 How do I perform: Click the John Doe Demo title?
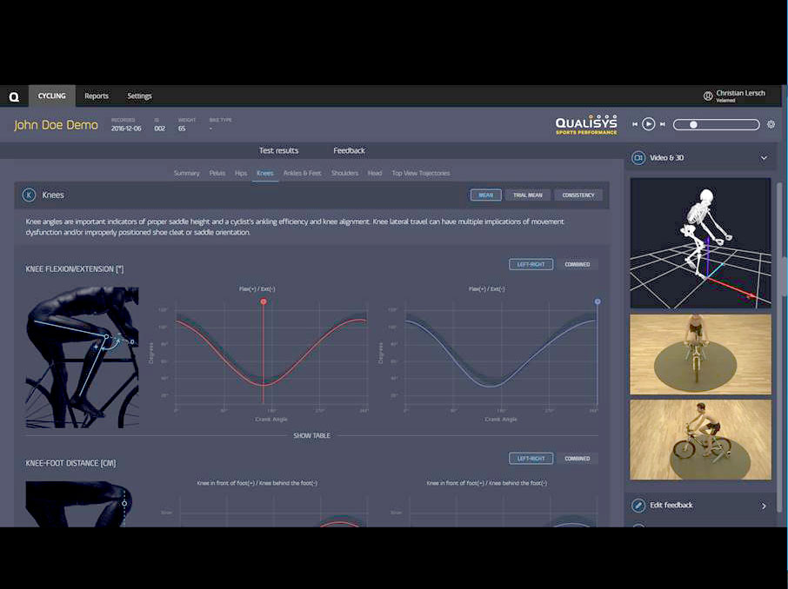point(56,125)
